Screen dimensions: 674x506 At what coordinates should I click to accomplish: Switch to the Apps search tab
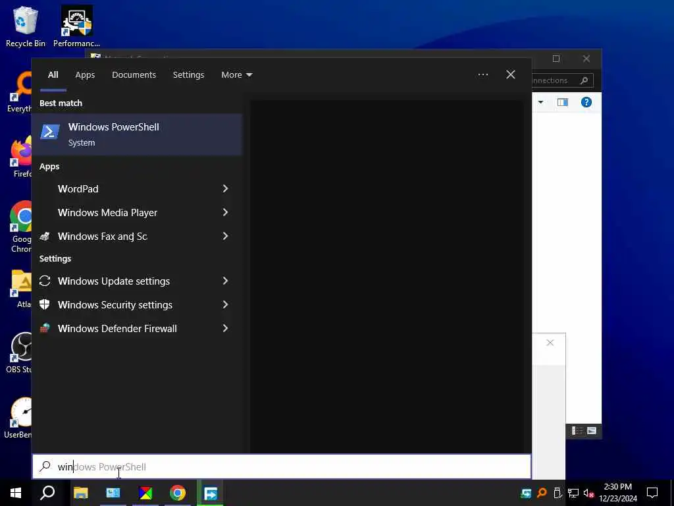85,75
